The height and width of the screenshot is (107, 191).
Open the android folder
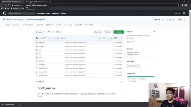[41, 43]
